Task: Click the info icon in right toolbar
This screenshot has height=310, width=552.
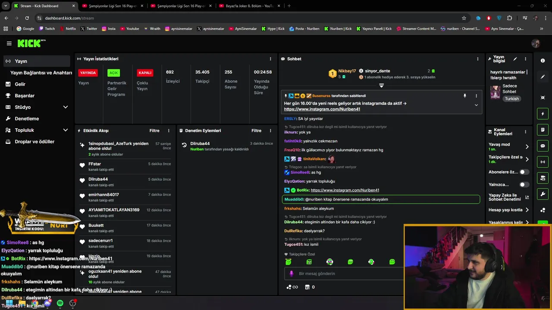Action: (543, 61)
